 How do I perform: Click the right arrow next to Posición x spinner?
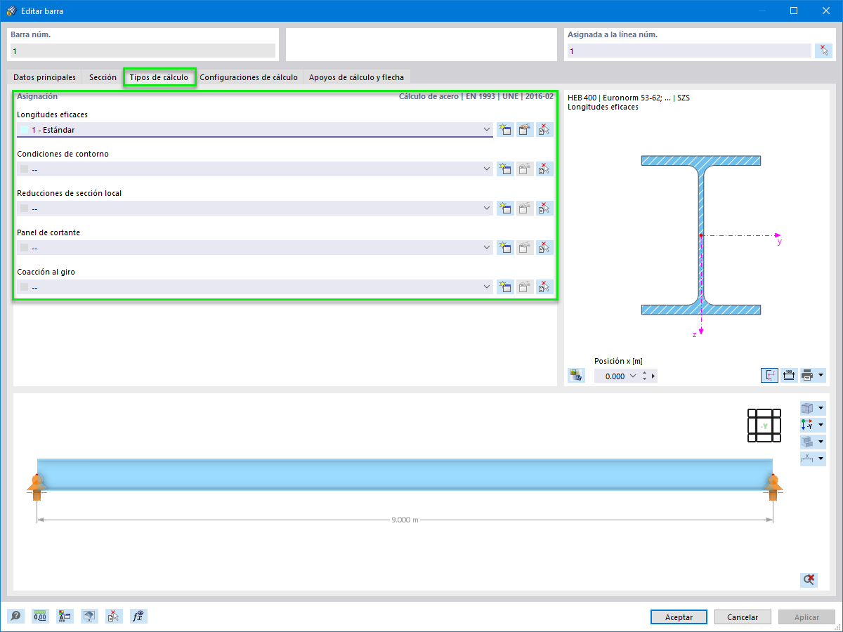[x=653, y=376]
